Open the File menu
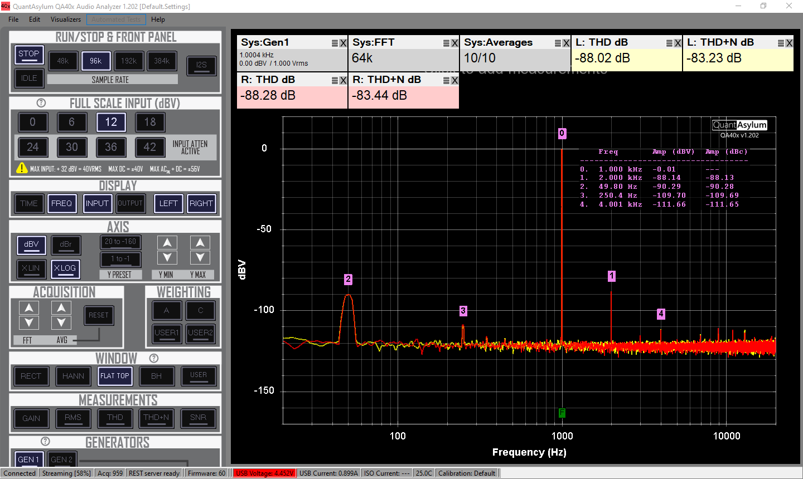The width and height of the screenshot is (803, 479). tap(13, 19)
